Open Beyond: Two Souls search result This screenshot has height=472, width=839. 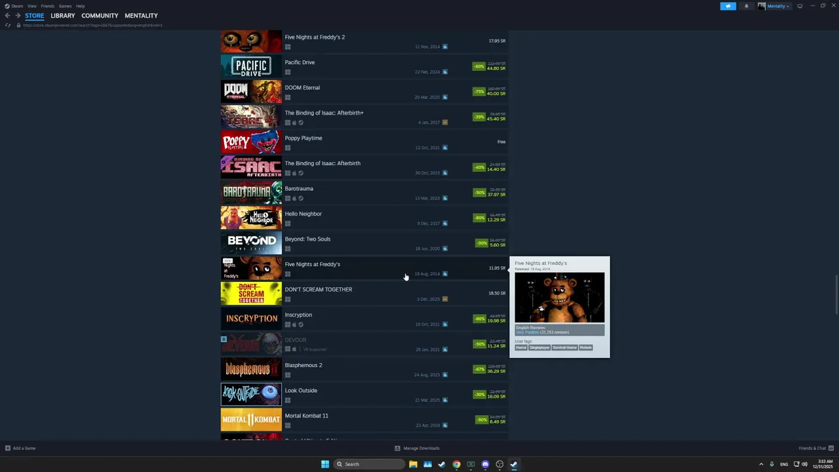364,243
